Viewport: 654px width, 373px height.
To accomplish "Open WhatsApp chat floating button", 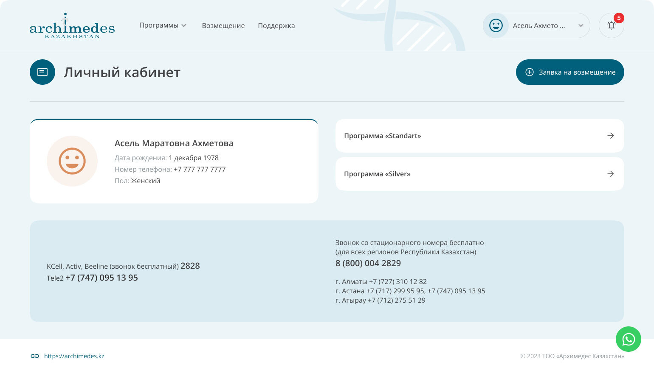I will coord(629,339).
